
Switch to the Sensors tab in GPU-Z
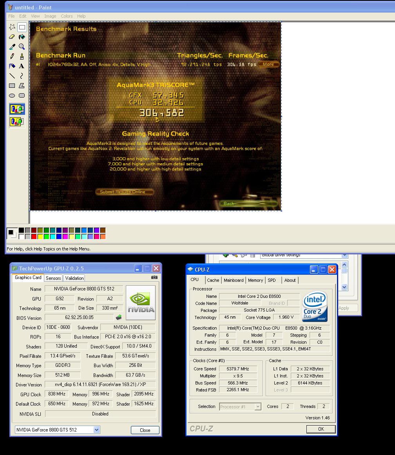53,278
